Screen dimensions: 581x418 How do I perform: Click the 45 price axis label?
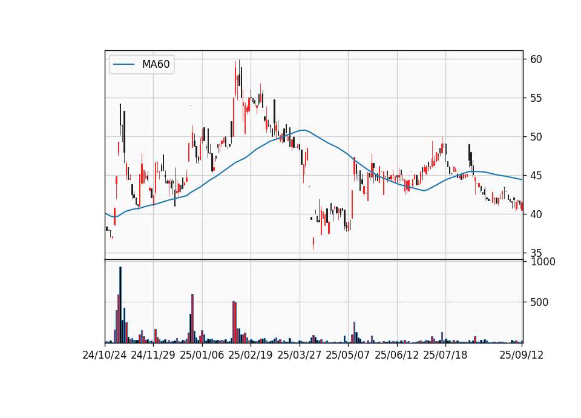point(536,176)
